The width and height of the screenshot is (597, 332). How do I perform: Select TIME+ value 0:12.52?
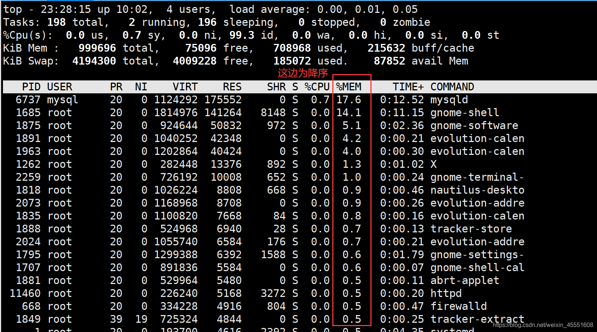click(x=402, y=100)
